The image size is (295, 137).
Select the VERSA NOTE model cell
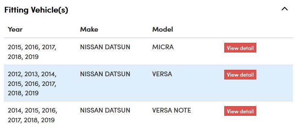172,110
